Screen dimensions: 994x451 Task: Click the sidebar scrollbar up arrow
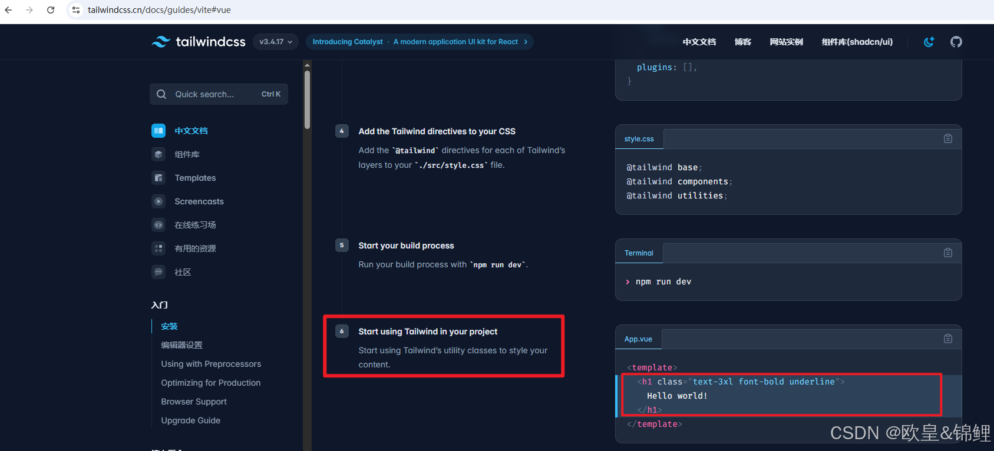[307, 64]
